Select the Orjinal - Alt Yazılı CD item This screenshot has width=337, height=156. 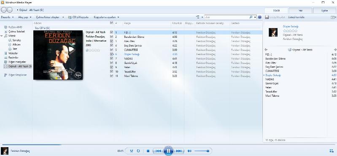tap(18, 66)
